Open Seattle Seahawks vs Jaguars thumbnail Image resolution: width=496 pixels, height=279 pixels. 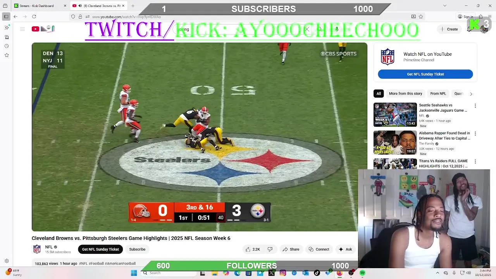click(x=395, y=115)
